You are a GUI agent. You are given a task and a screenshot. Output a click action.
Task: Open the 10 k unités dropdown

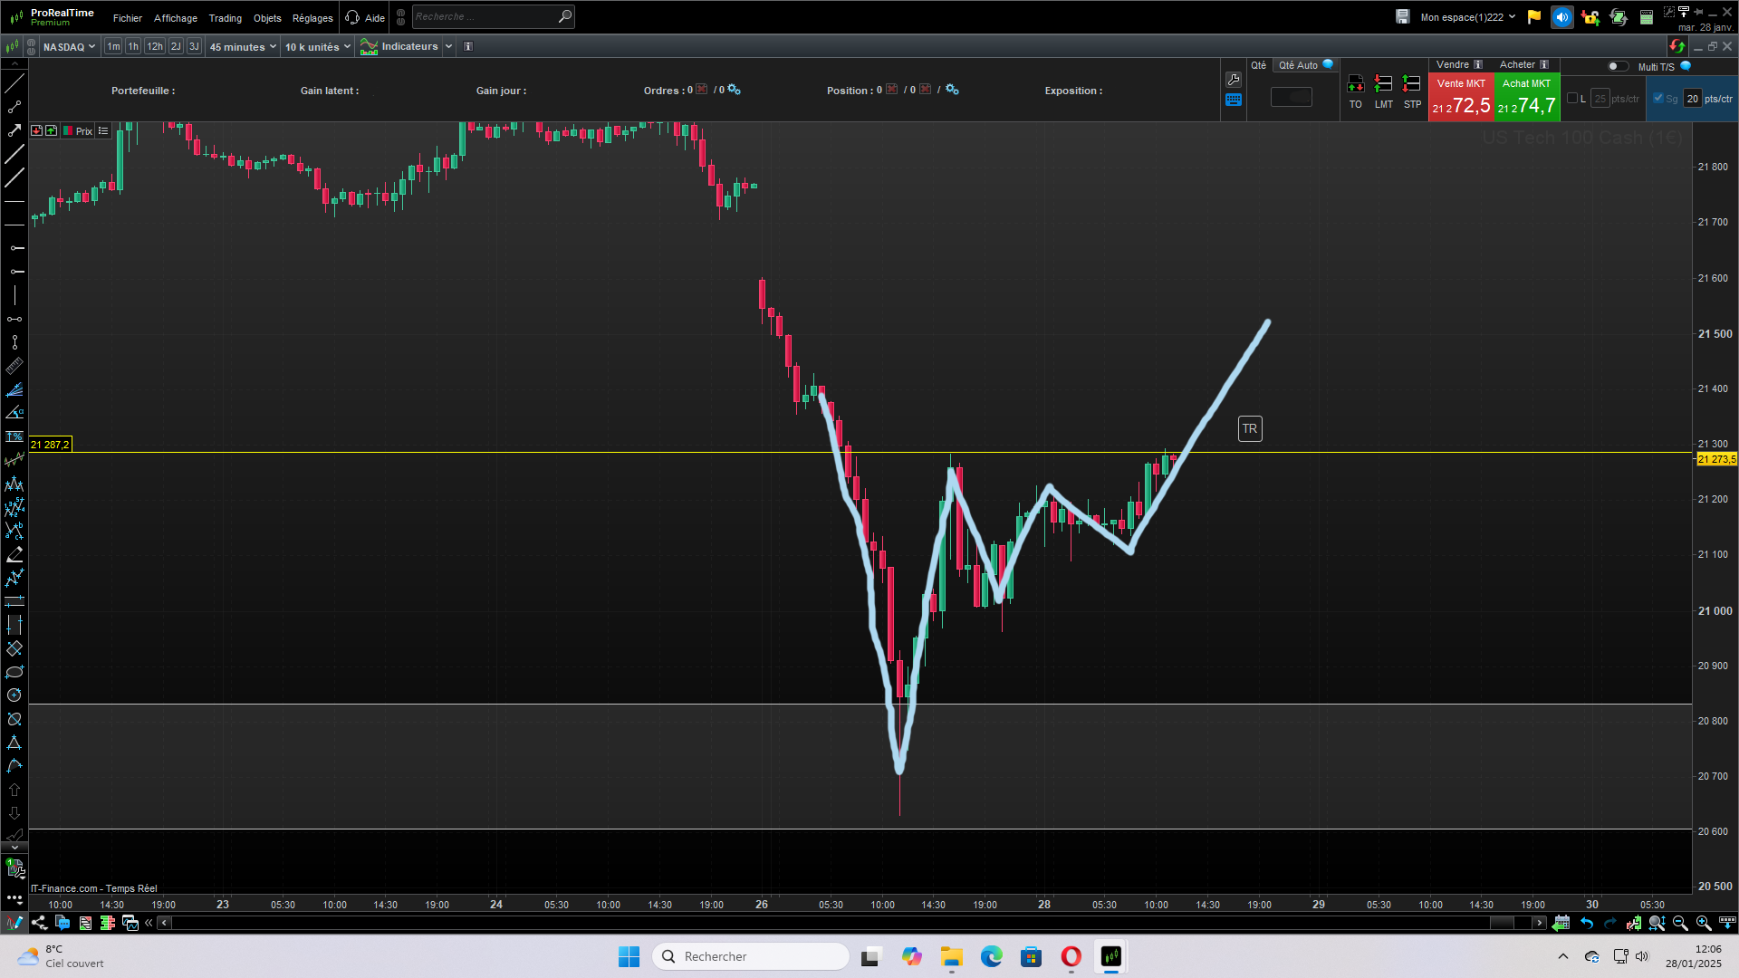tap(318, 47)
